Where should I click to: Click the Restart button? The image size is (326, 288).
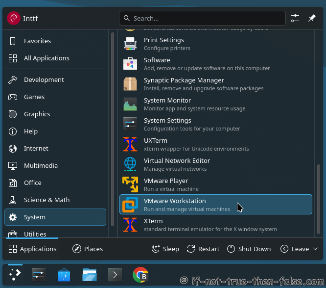(x=203, y=249)
